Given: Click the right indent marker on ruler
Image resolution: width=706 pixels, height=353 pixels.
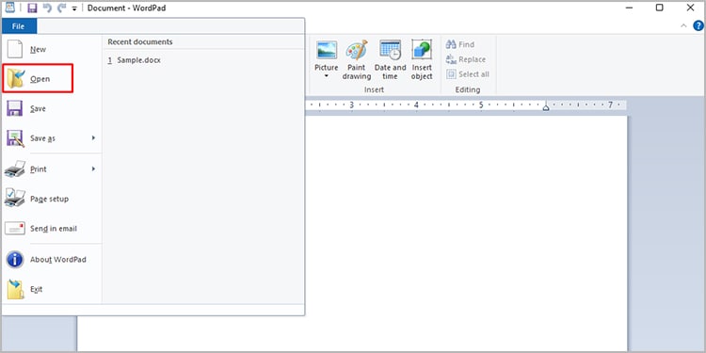Looking at the screenshot, I should click(x=546, y=106).
